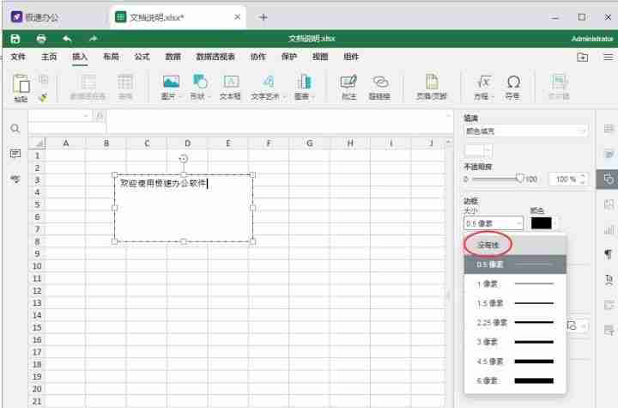
Task: Select the 没有线 (no line) option
Action: tap(515, 245)
